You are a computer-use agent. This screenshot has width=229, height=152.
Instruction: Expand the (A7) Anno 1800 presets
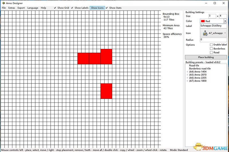point(187,81)
